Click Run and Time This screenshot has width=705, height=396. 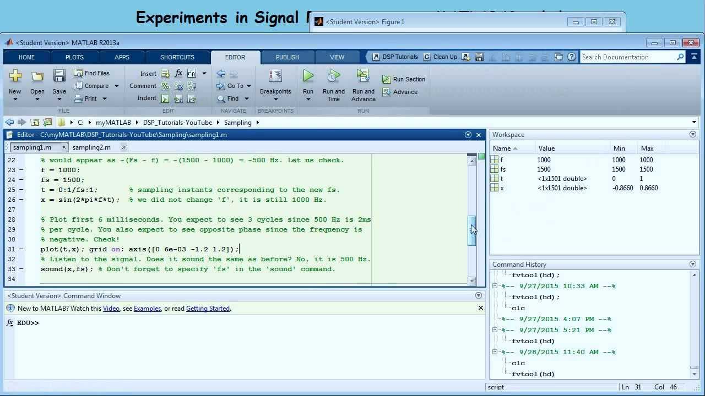(334, 85)
